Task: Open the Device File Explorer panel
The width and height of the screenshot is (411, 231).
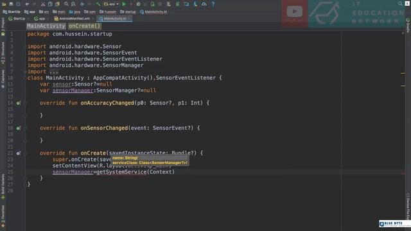Action: (408, 206)
